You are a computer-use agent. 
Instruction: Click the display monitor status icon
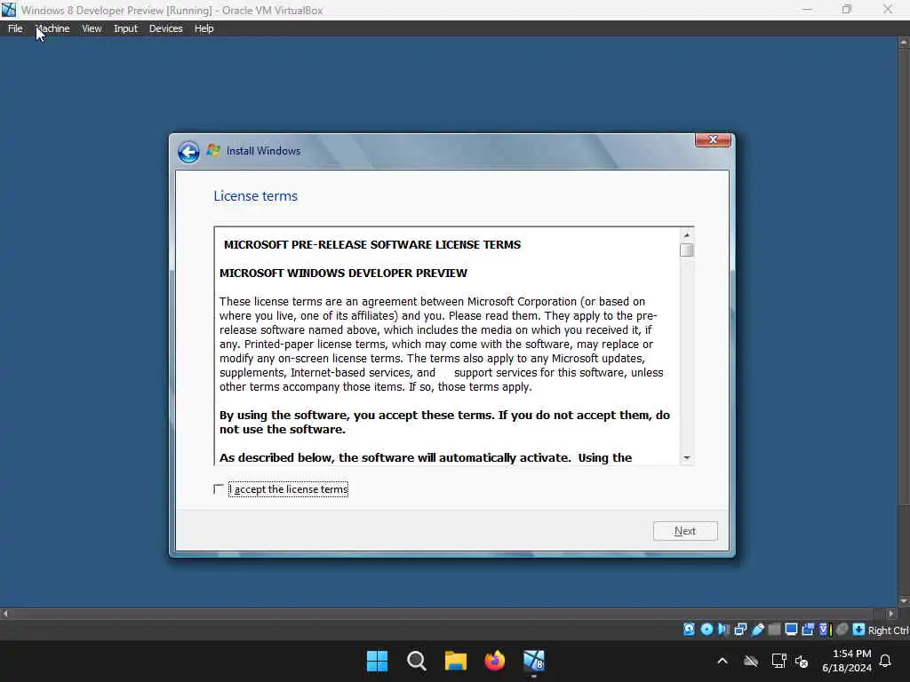791,630
